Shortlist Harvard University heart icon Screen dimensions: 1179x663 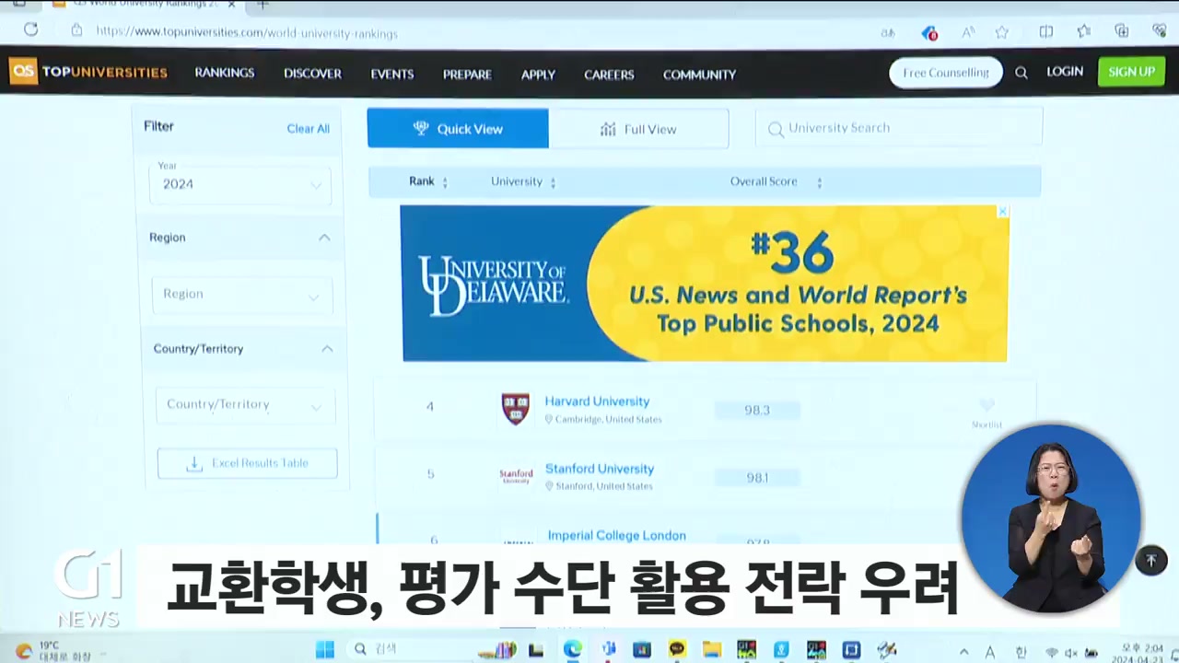tap(986, 405)
